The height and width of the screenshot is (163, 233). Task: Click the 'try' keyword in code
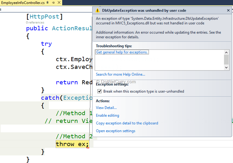[46, 44]
